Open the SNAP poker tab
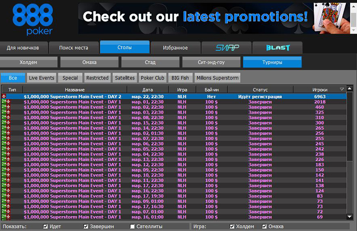The image size is (357, 231). point(226,48)
